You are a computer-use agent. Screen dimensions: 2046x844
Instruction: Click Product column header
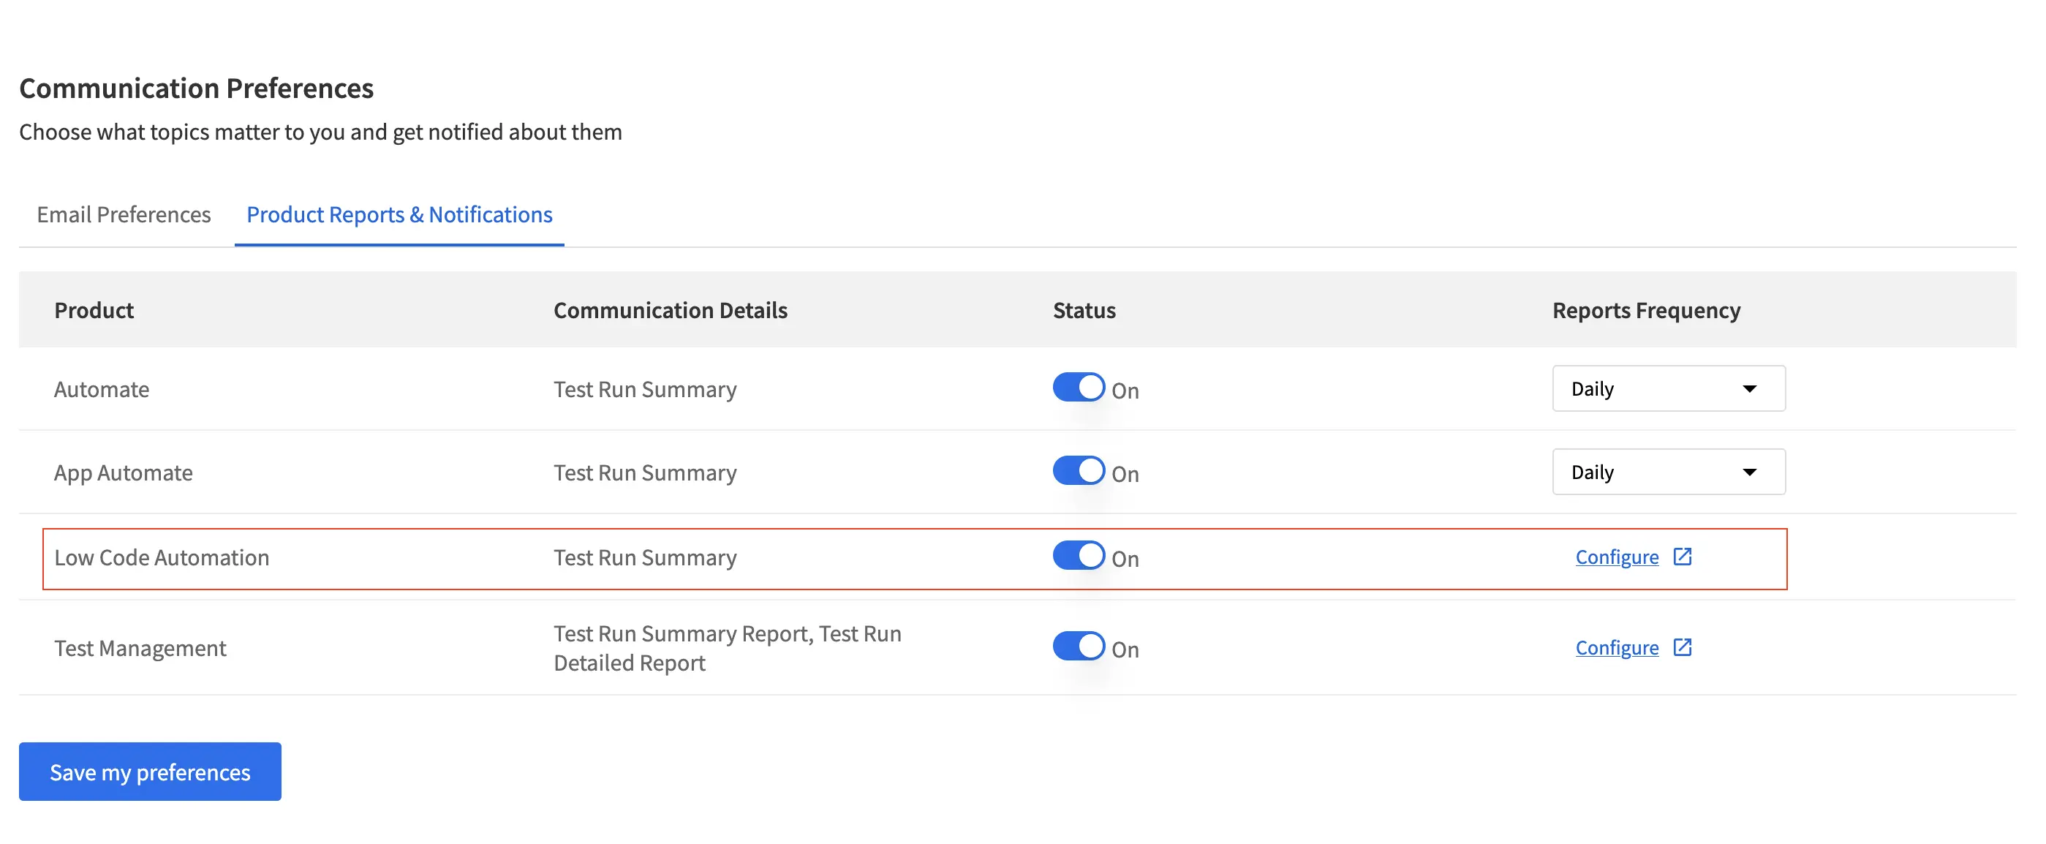(94, 310)
